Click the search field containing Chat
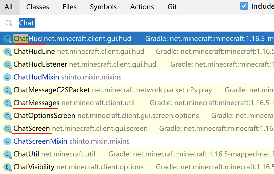This screenshot has width=274, height=174. click(137, 23)
